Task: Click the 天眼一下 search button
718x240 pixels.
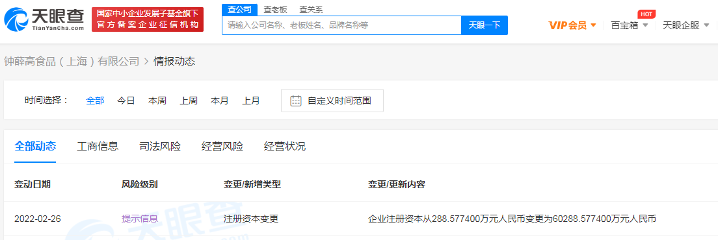Action: 485,25
